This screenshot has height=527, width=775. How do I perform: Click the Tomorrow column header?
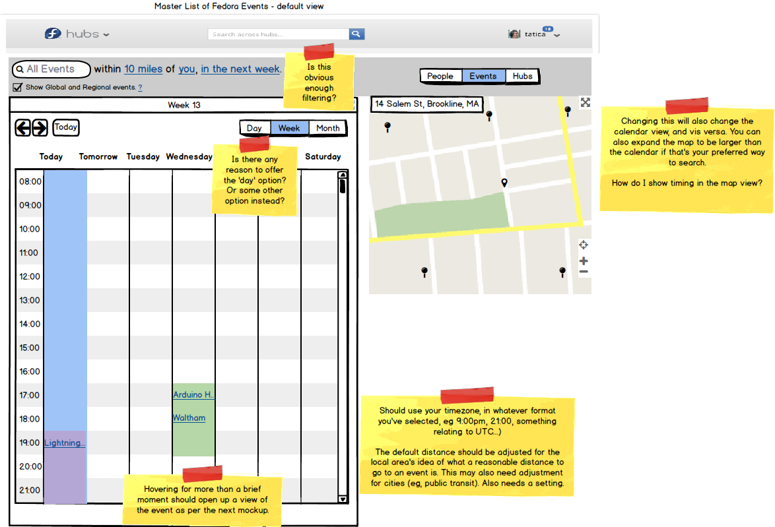coord(98,156)
